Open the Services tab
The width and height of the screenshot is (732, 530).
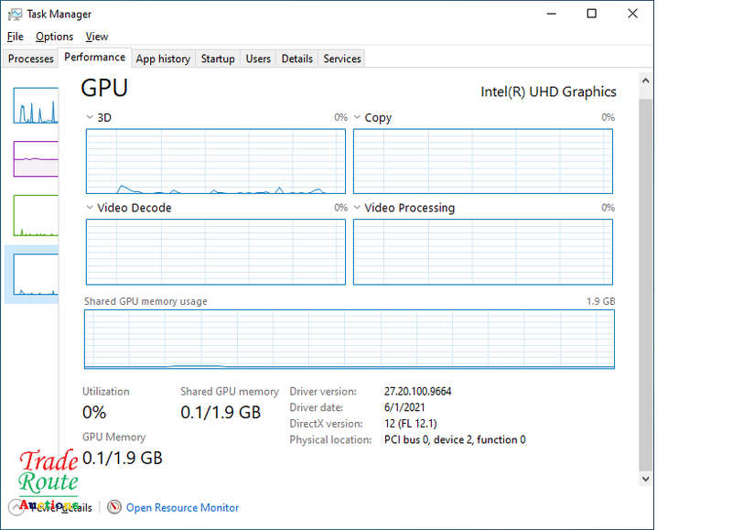pyautogui.click(x=342, y=59)
